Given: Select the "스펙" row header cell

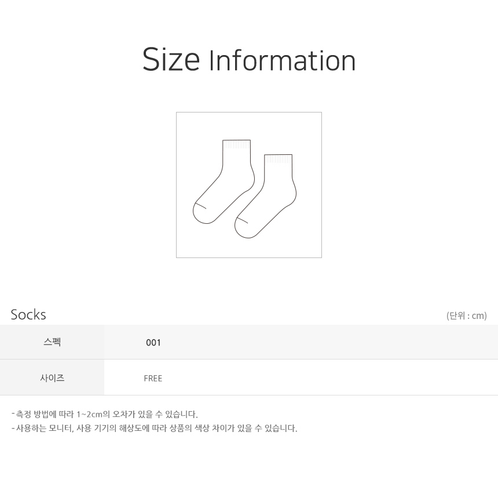Looking at the screenshot, I should tap(52, 342).
